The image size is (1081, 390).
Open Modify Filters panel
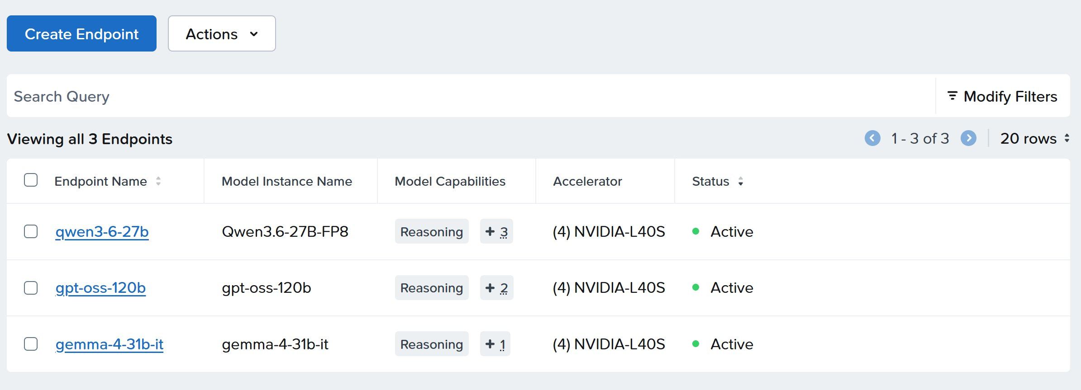point(1002,96)
